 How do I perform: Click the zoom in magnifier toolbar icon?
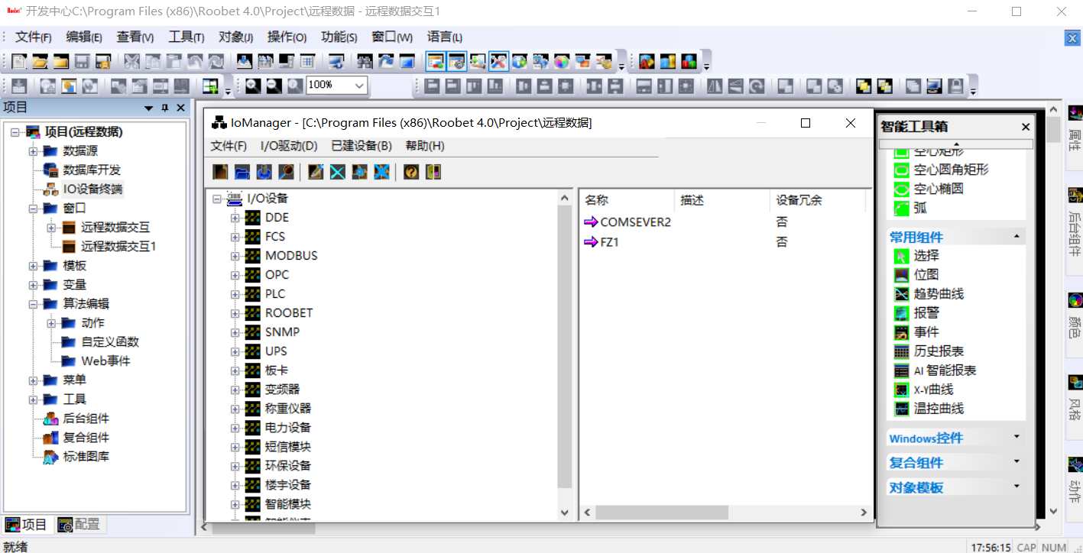coord(252,86)
